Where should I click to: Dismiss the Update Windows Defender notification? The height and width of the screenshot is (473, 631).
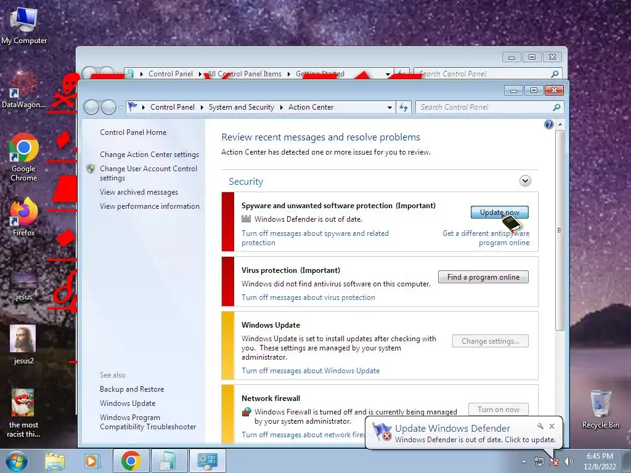click(552, 426)
